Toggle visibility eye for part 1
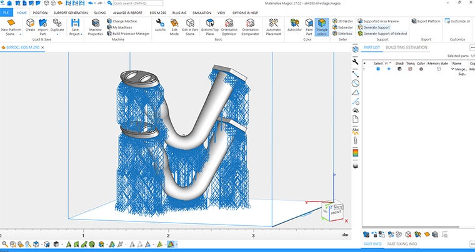The height and width of the screenshot is (252, 475). [x=388, y=69]
